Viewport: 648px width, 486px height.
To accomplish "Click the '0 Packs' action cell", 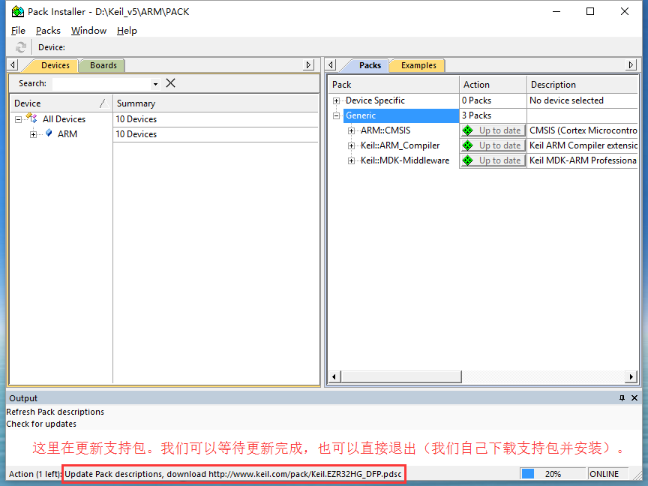I will tap(493, 100).
